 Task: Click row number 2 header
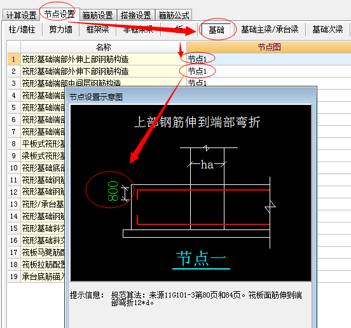pos(14,71)
